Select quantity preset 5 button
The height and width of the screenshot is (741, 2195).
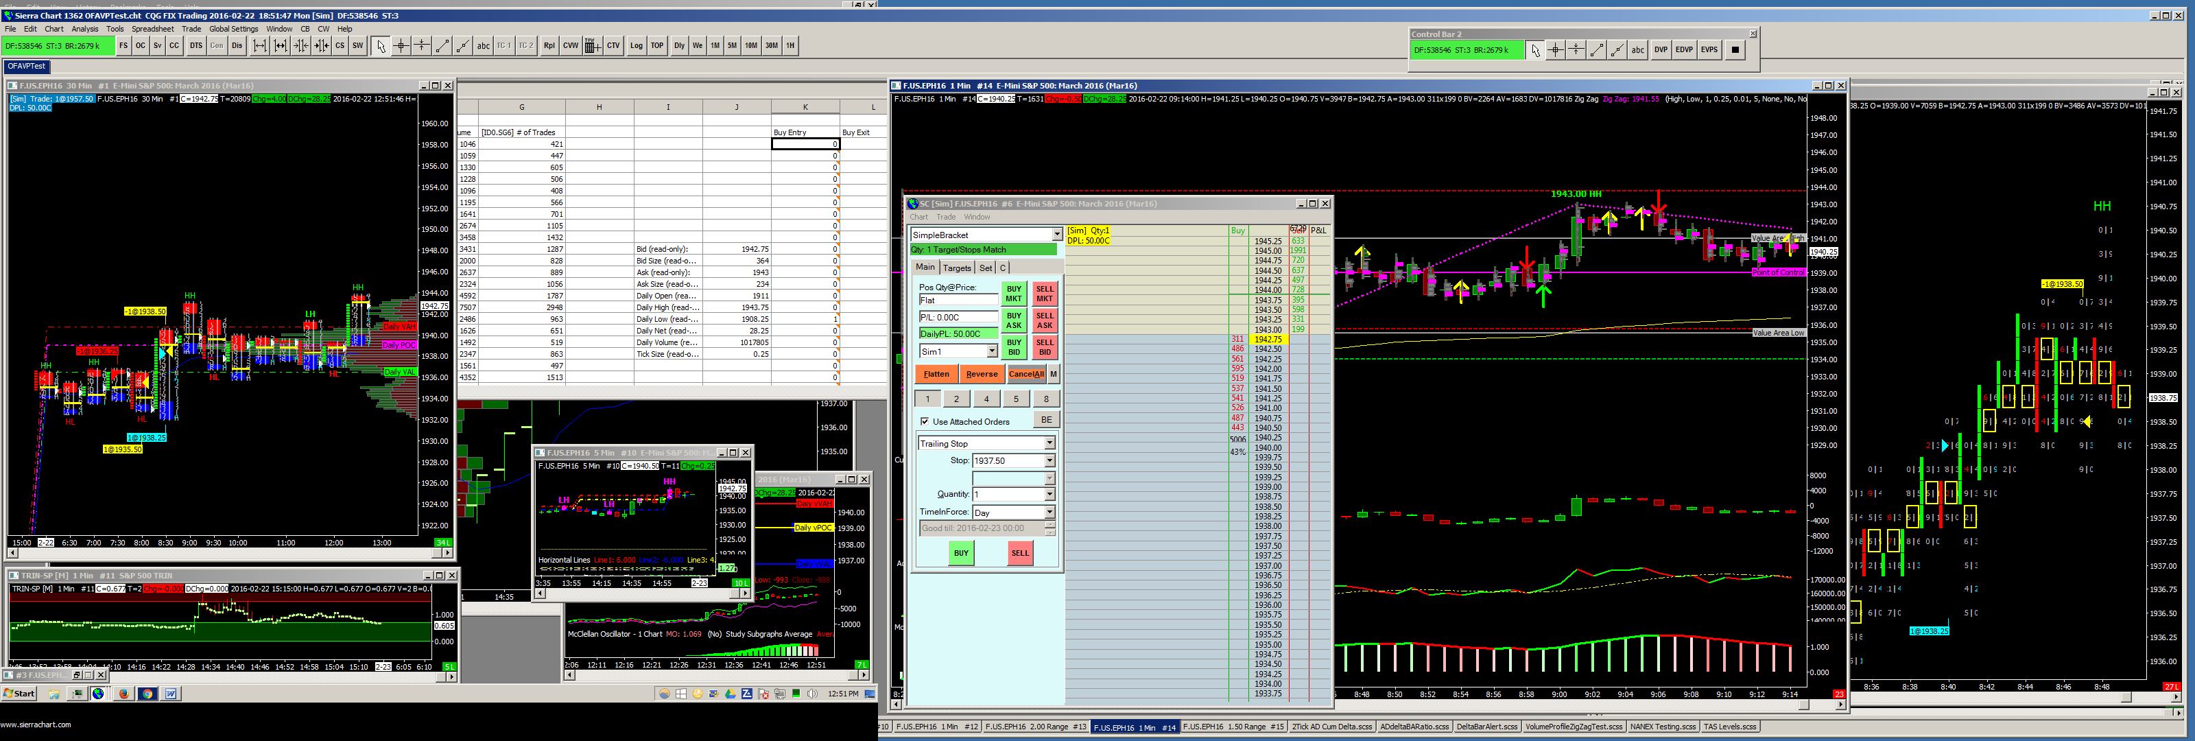coord(1016,398)
